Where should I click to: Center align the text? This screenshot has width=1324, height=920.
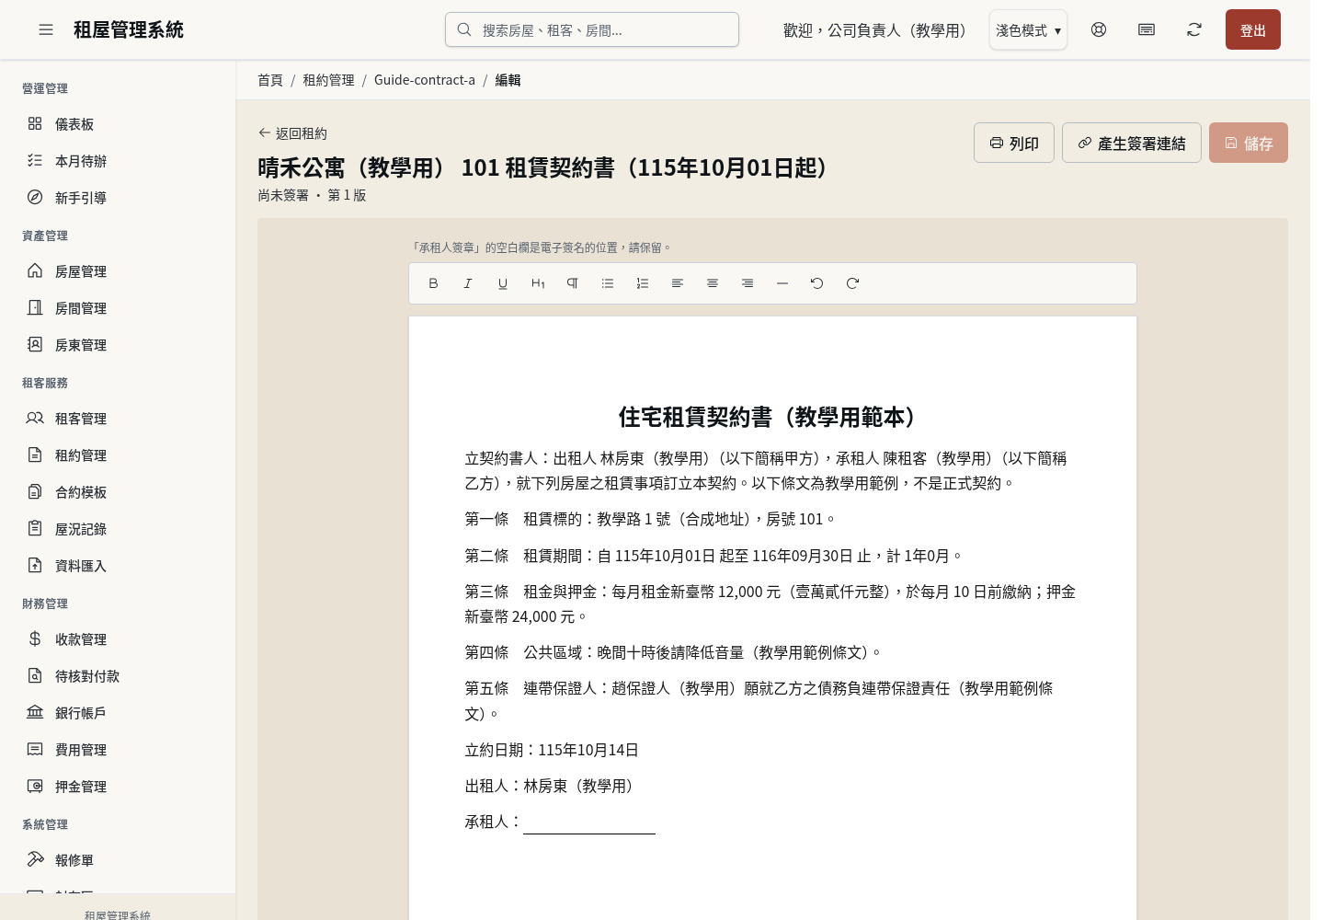(x=713, y=283)
